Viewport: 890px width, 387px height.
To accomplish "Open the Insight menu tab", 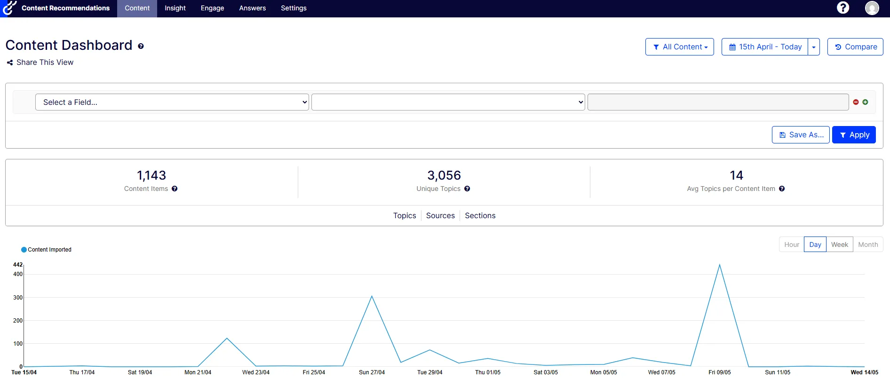I will click(175, 8).
